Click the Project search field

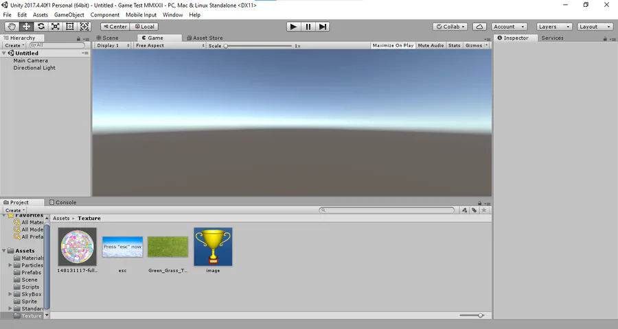coord(387,210)
